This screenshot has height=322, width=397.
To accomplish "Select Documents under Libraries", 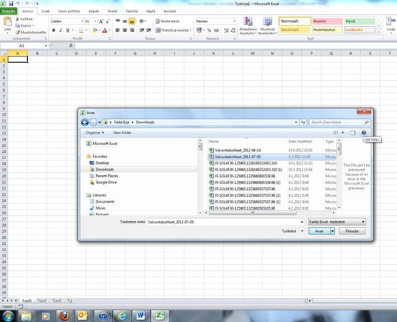I will point(105,201).
